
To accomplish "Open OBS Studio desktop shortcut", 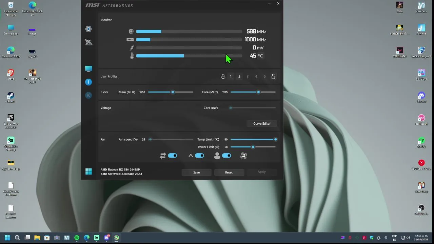I will click(421, 210).
